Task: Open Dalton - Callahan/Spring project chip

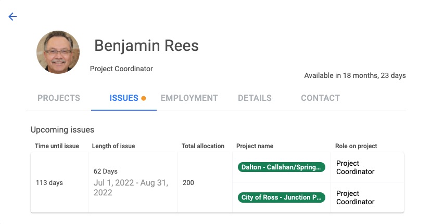Action: pos(282,167)
